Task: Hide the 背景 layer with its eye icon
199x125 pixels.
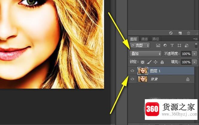Action: point(132,79)
